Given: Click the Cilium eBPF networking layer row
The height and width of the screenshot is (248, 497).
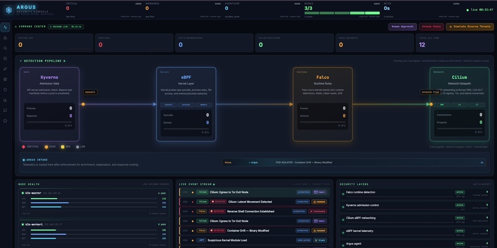Looking at the screenshot, I should coord(415,220).
